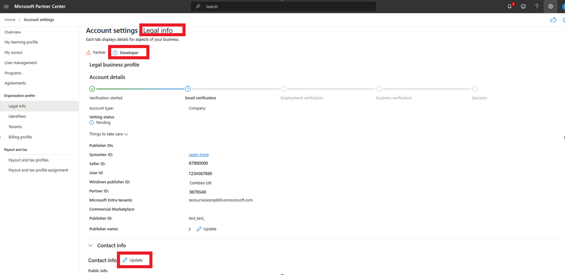Focus the Search input field
Image resolution: width=565 pixels, height=275 pixels.
click(283, 7)
